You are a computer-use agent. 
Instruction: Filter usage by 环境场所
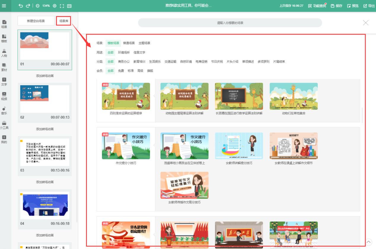tap(124, 52)
